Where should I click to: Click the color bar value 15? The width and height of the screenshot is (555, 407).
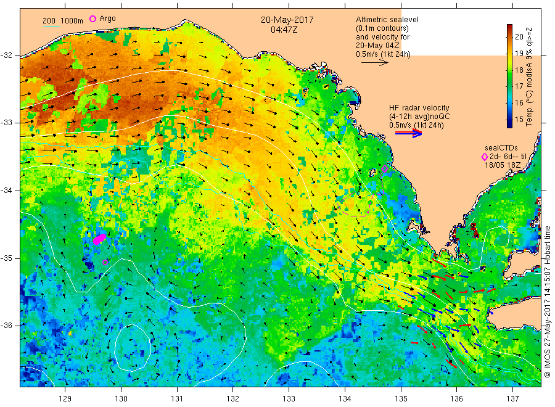point(519,119)
